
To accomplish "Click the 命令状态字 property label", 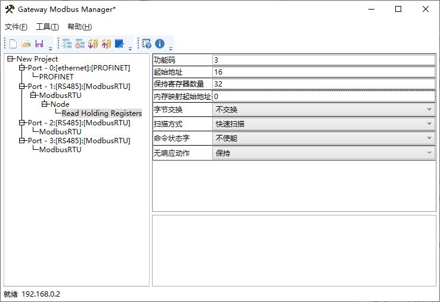I will [172, 138].
